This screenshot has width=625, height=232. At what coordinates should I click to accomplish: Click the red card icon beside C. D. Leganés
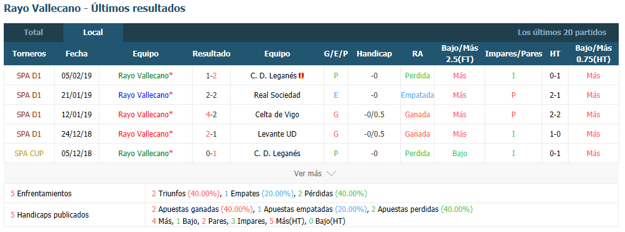tap(301, 76)
